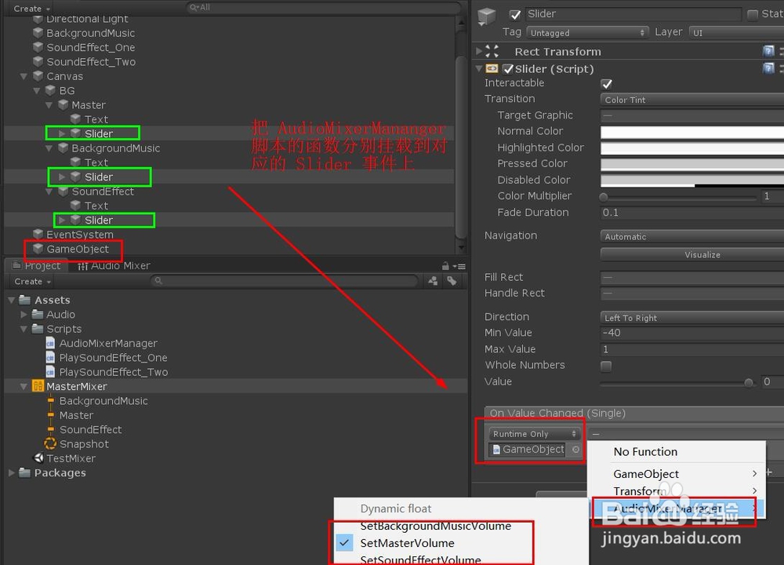Collapse the Scripts folder in Project
Screen dimensions: 784x565
(24, 329)
